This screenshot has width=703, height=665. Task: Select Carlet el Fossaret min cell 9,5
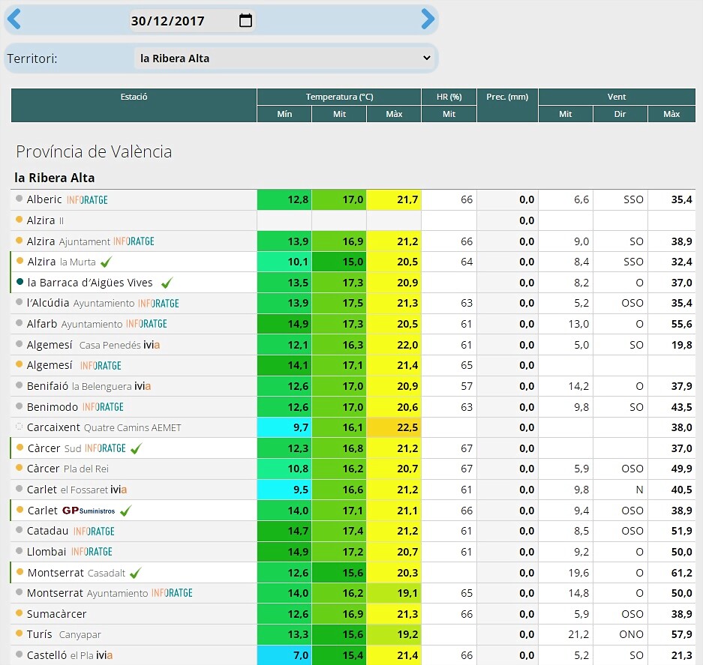click(x=284, y=490)
